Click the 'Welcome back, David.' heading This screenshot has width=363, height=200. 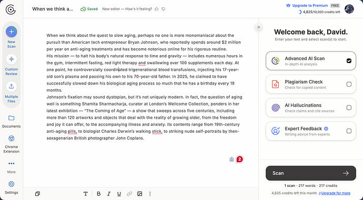tap(311, 32)
